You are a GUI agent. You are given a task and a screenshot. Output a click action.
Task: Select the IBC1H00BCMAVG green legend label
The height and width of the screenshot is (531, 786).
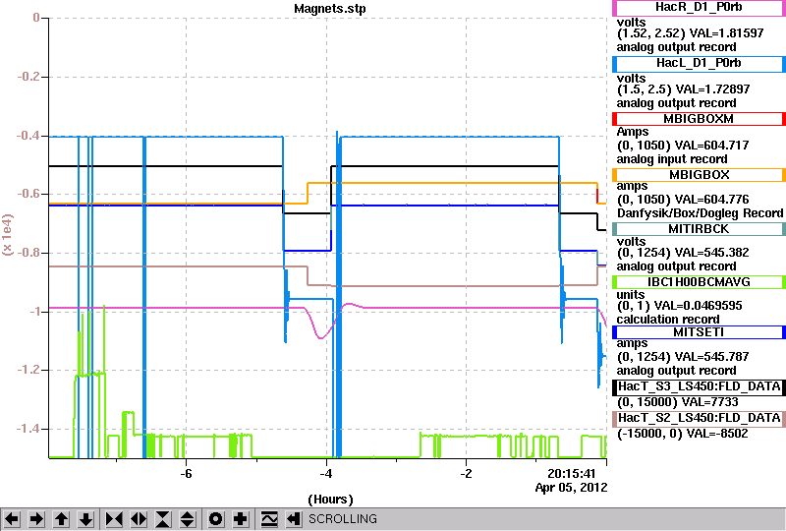699,282
